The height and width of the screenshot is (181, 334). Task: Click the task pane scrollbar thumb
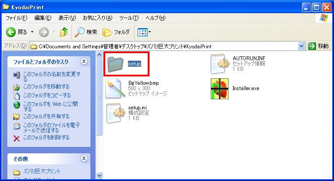point(99,97)
